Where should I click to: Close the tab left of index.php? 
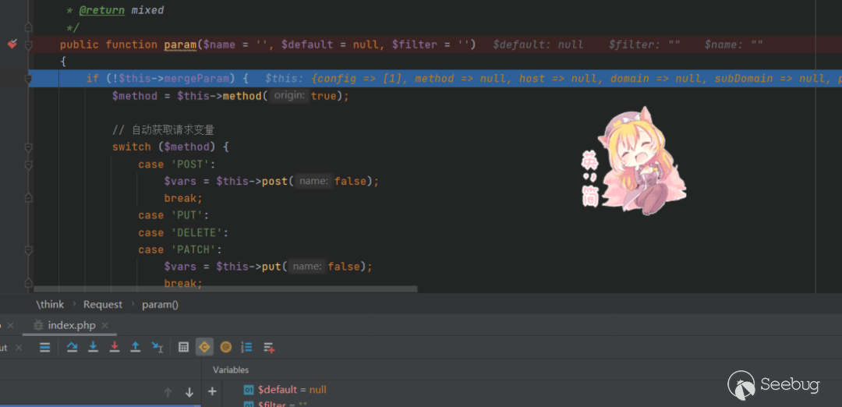[10, 325]
